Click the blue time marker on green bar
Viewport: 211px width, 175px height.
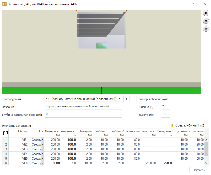[x=102, y=91]
